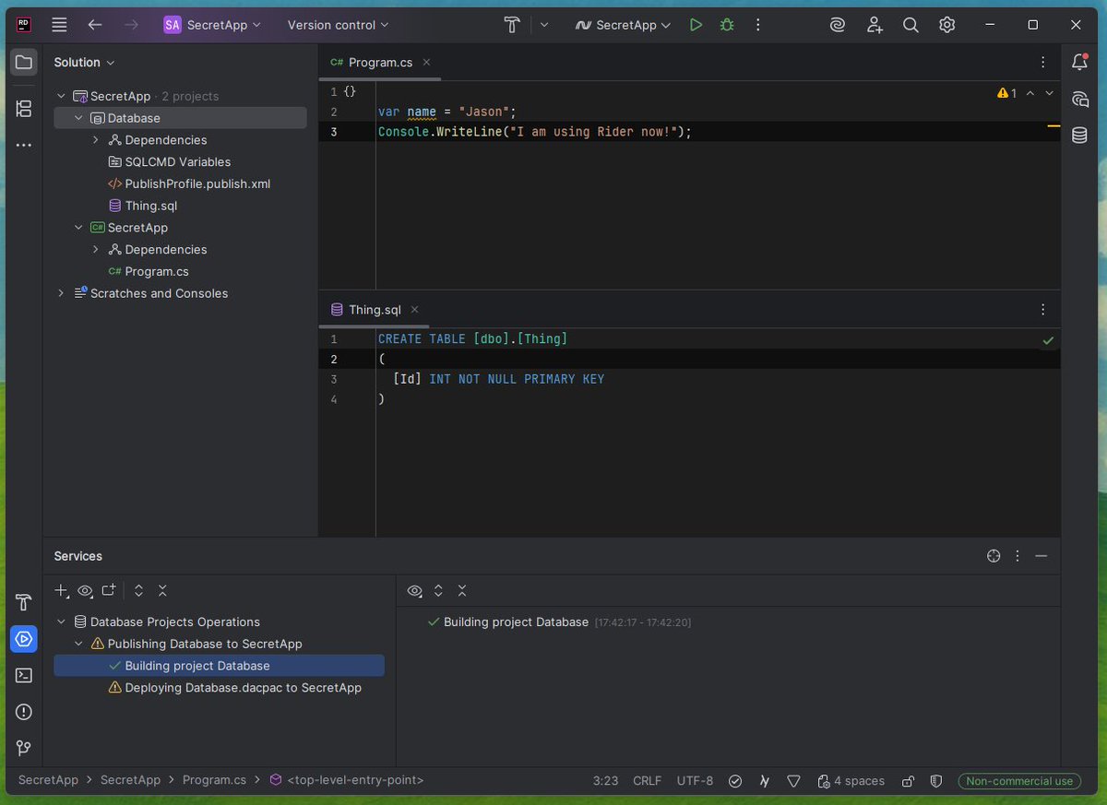Open AI Chat tool window on right sidebar
Image resolution: width=1107 pixels, height=805 pixels.
point(1079,99)
